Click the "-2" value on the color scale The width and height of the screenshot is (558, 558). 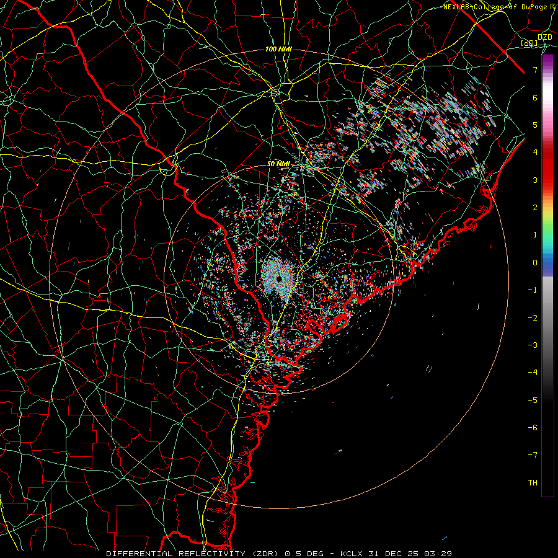[533, 318]
